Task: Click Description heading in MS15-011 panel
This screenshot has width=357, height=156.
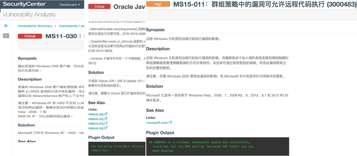Action: pos(158,49)
